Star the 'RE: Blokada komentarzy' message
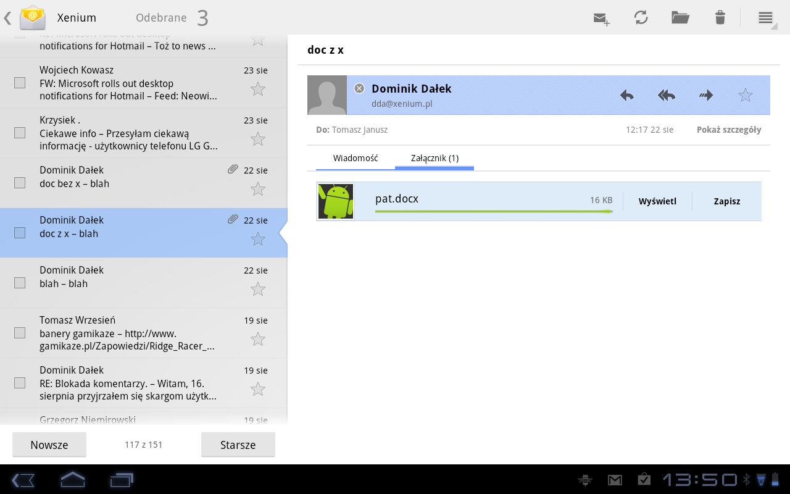This screenshot has height=494, width=790. 258,390
